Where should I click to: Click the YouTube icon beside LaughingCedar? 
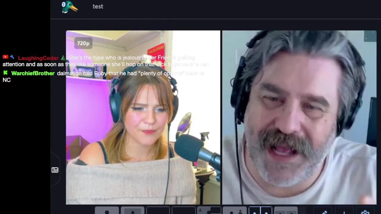5,57
